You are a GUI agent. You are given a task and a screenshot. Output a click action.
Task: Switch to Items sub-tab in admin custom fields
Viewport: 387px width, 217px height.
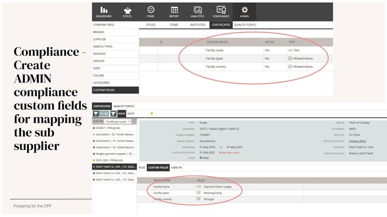[x=174, y=25]
